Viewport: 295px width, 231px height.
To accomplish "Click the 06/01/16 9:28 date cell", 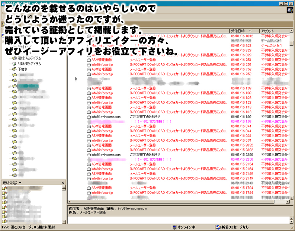I will pos(241,45).
